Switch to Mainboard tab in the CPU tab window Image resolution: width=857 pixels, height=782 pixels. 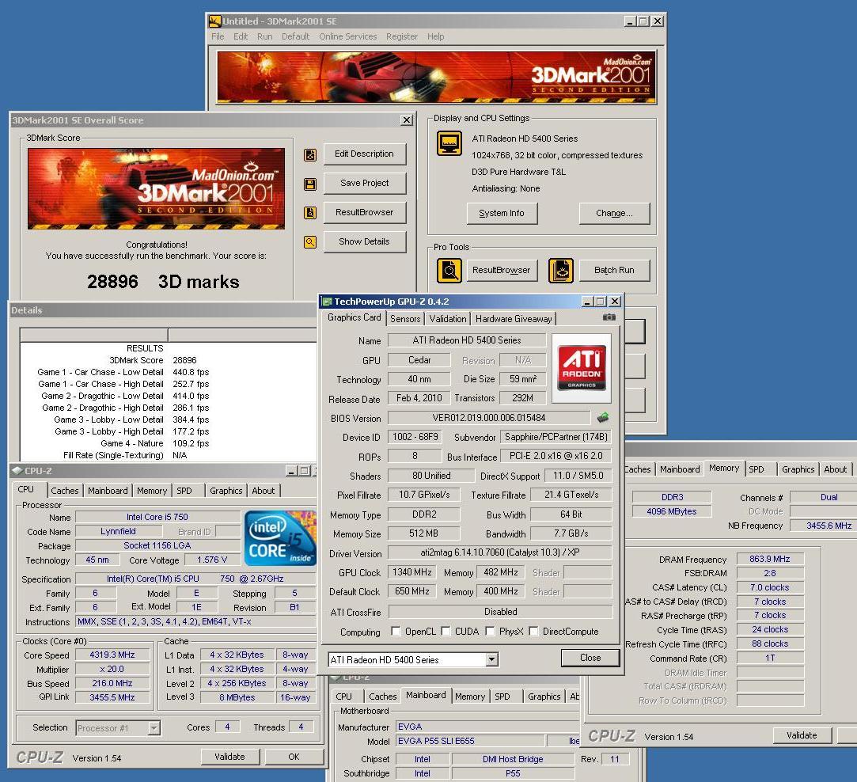click(x=108, y=491)
